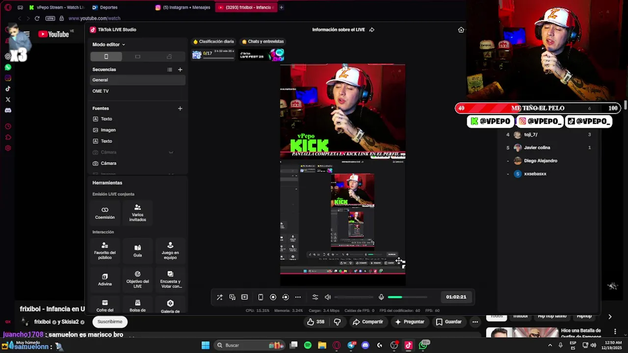
Task: Mute the microphone input
Action: click(381, 297)
